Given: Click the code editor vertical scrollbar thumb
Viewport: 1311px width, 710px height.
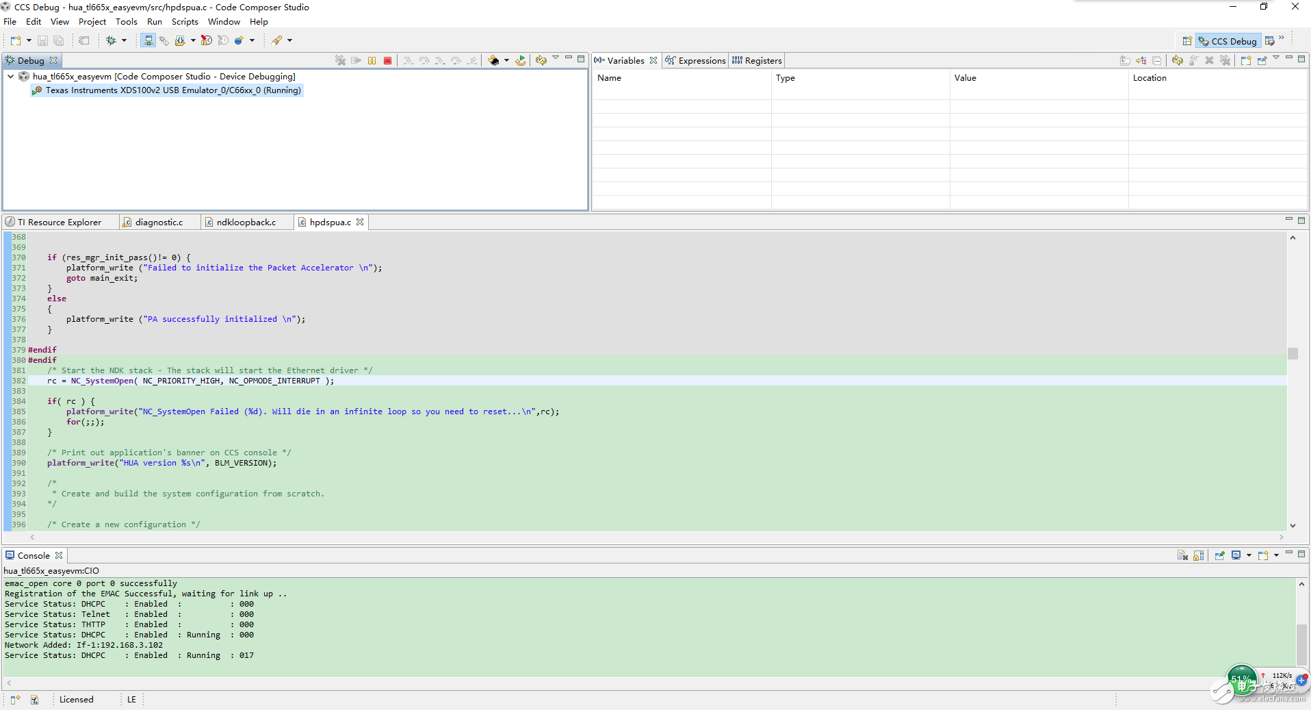Looking at the screenshot, I should [1293, 353].
